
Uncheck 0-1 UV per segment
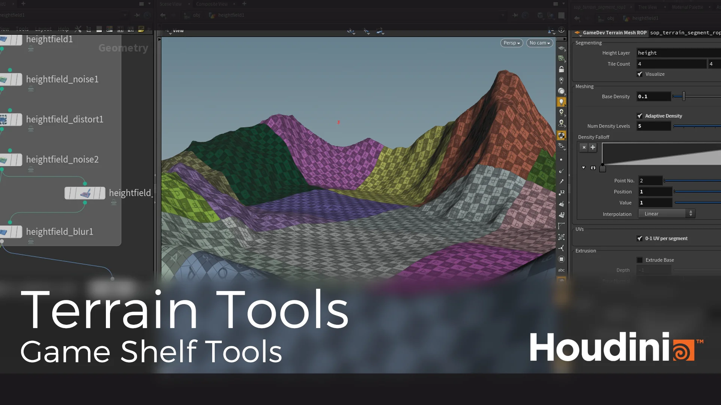tap(640, 238)
